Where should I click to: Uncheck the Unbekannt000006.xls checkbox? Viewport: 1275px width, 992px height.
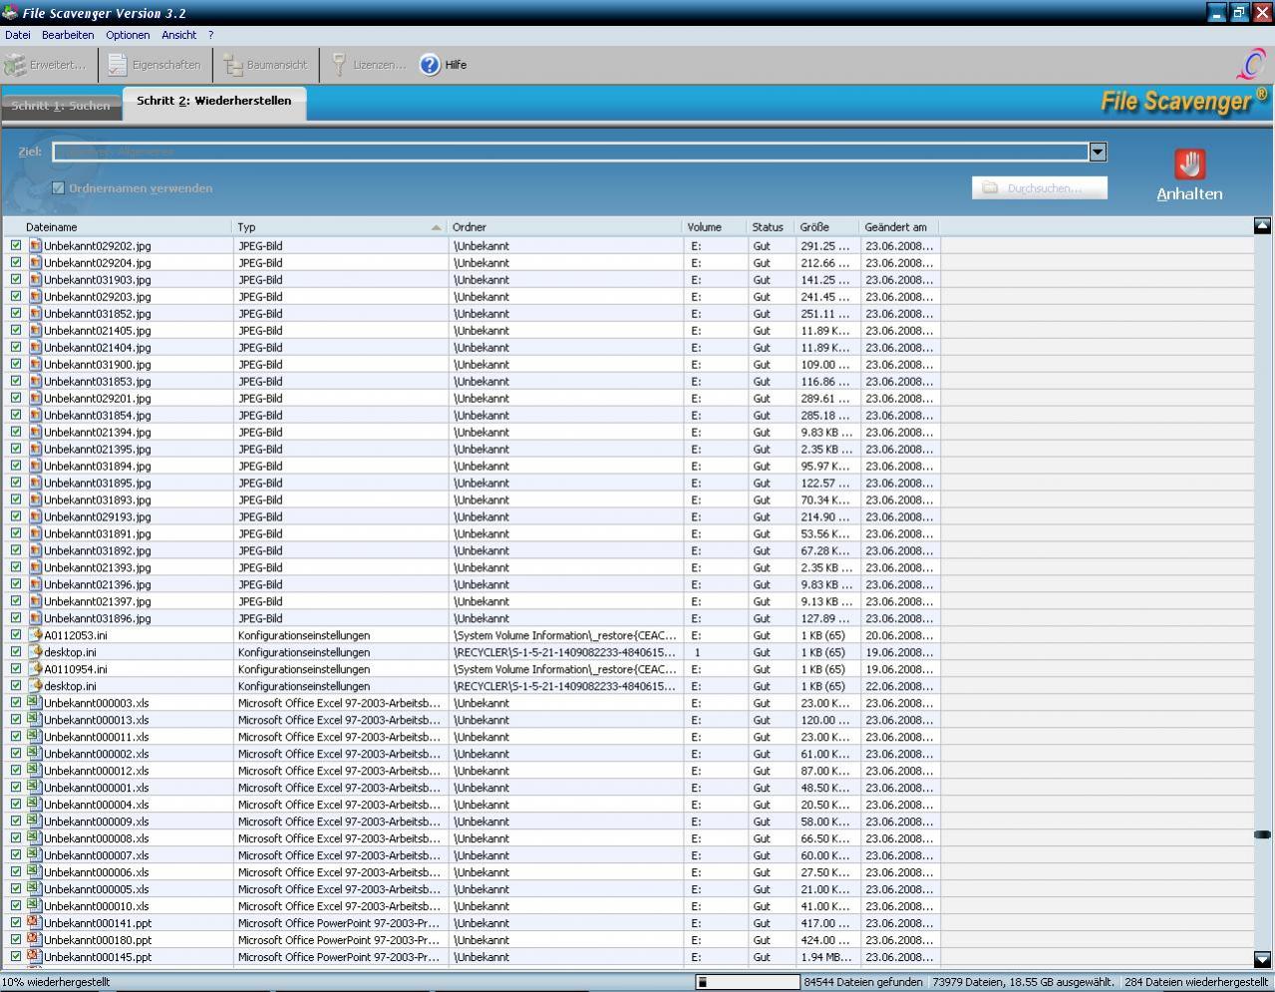pos(16,872)
